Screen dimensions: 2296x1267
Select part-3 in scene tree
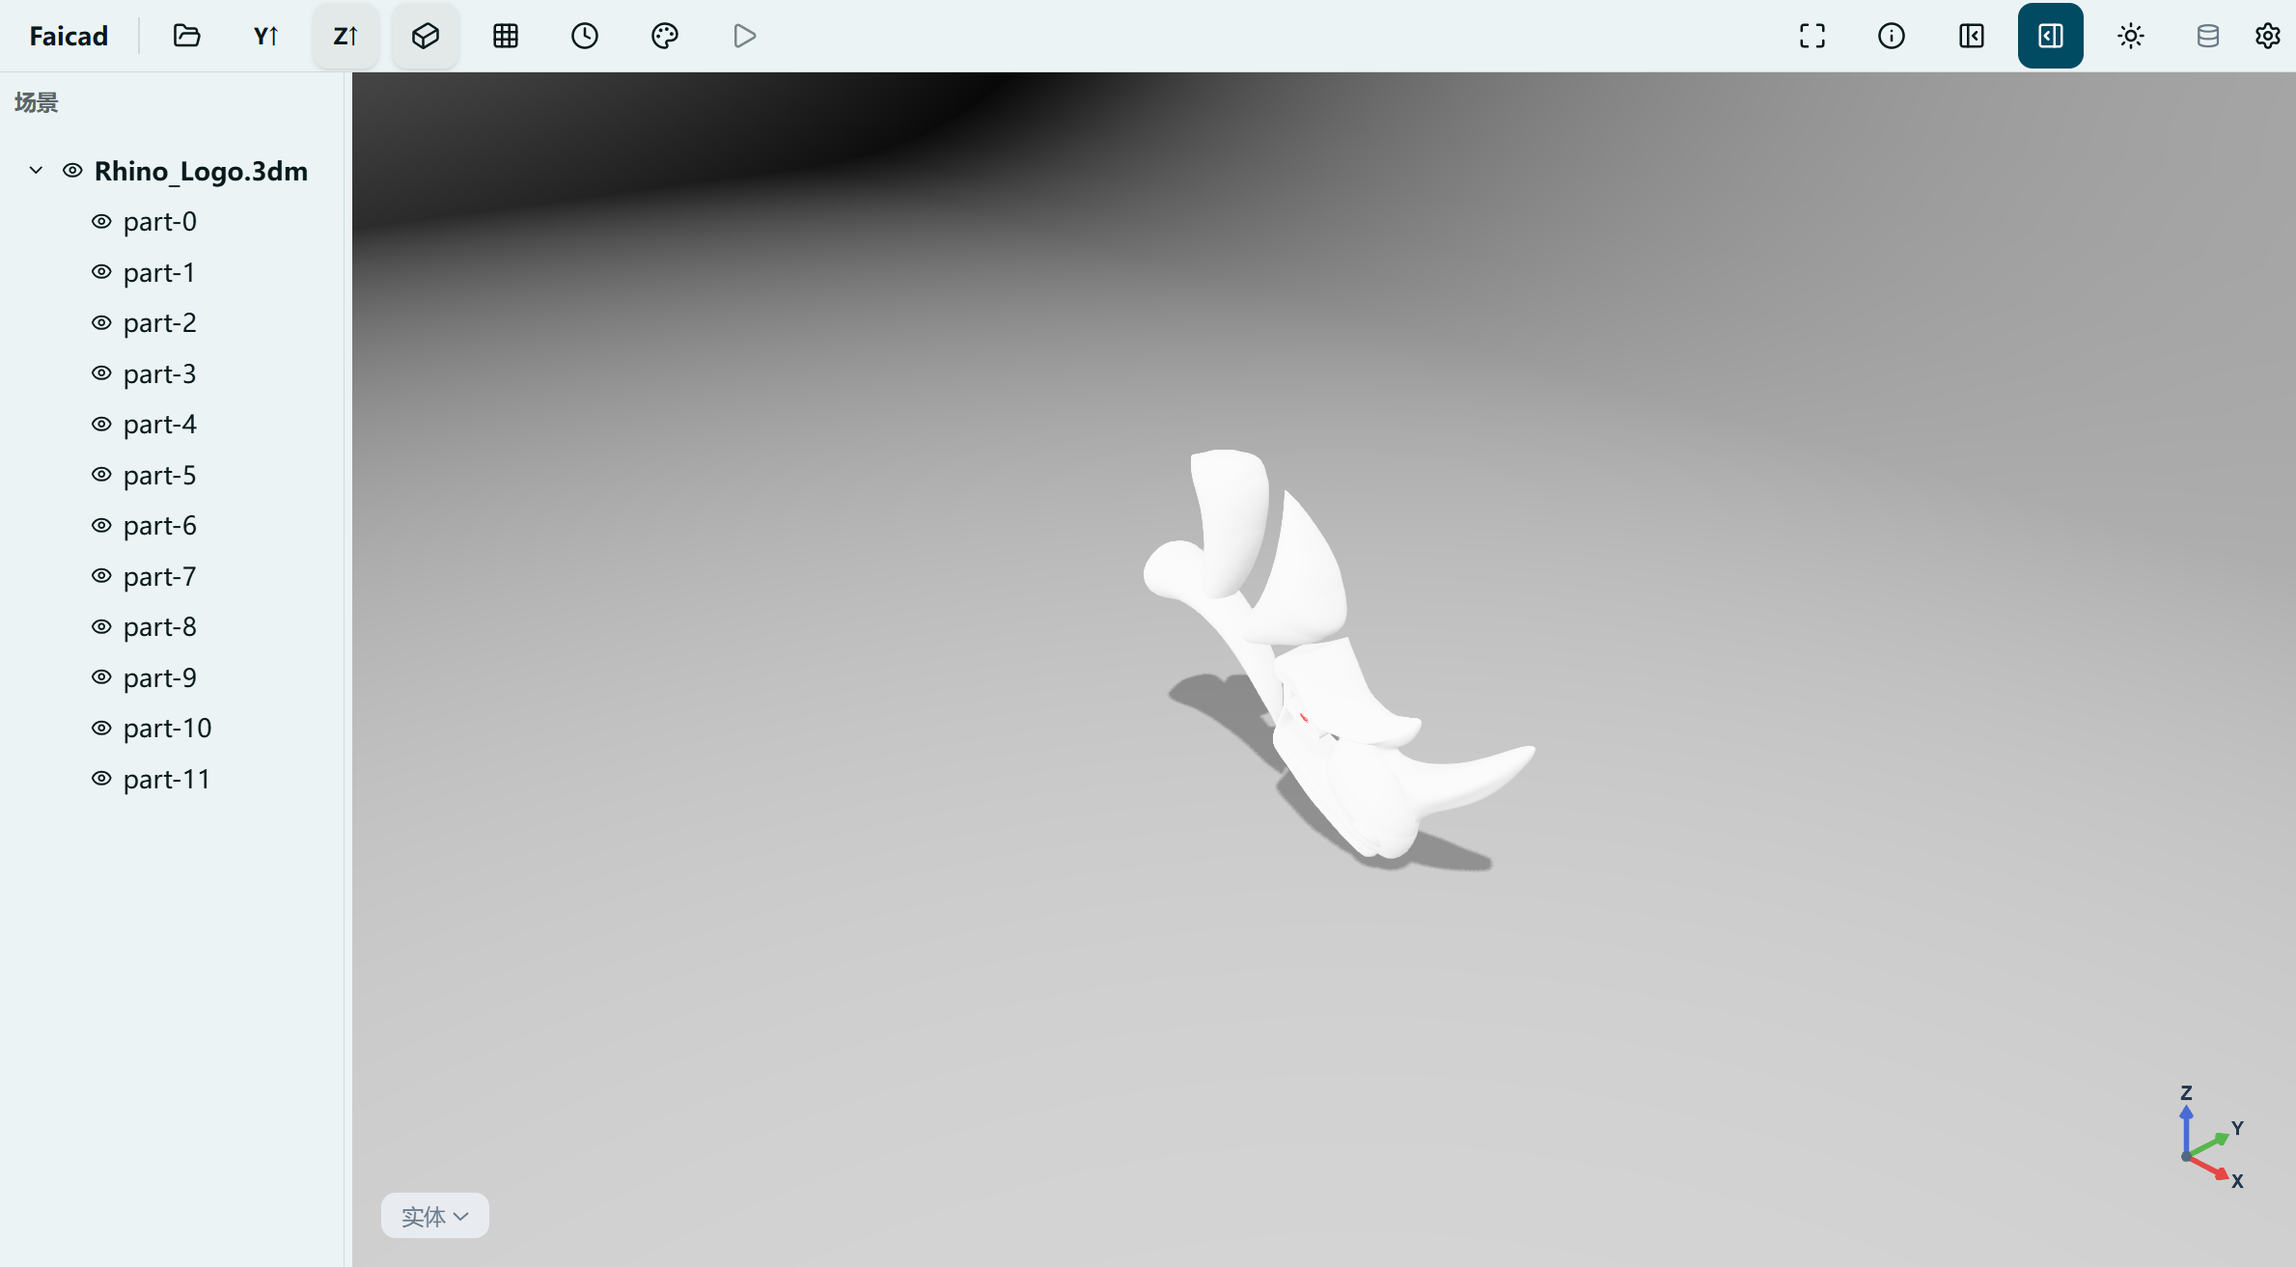coord(160,373)
